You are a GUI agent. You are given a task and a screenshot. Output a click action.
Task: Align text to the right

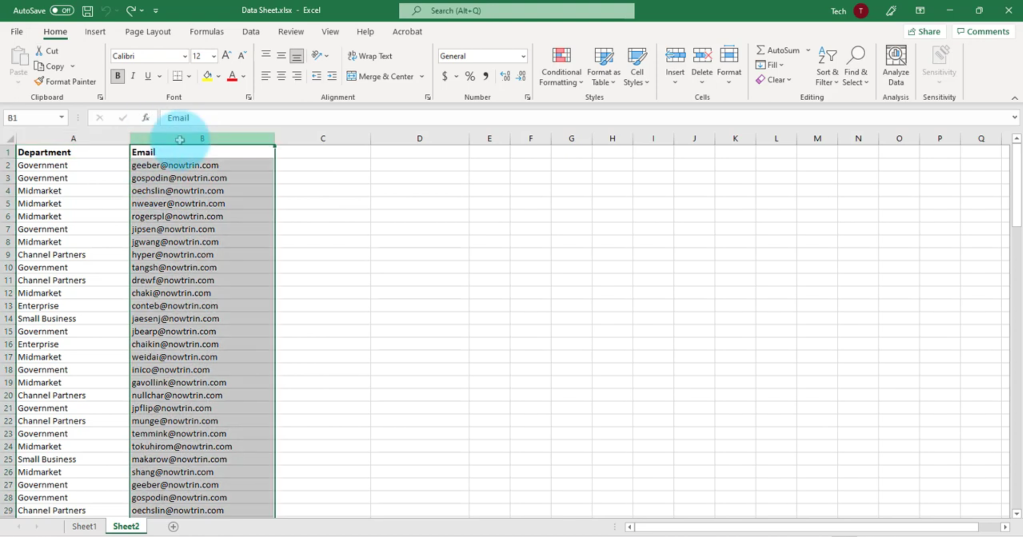(296, 76)
